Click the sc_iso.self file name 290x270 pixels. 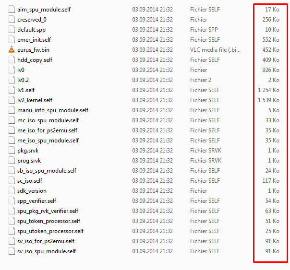[x=30, y=181]
